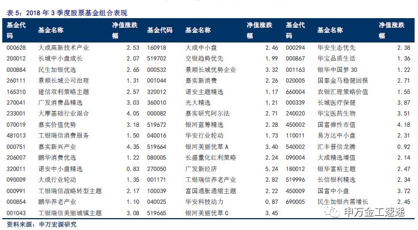Select fund name 易方达中小盘
This screenshot has height=230, width=418.
tap(336, 135)
